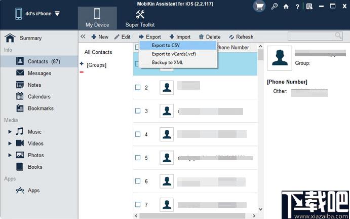This screenshot has height=219, width=350.
Task: Check the box for contact 5
Action: (138, 158)
